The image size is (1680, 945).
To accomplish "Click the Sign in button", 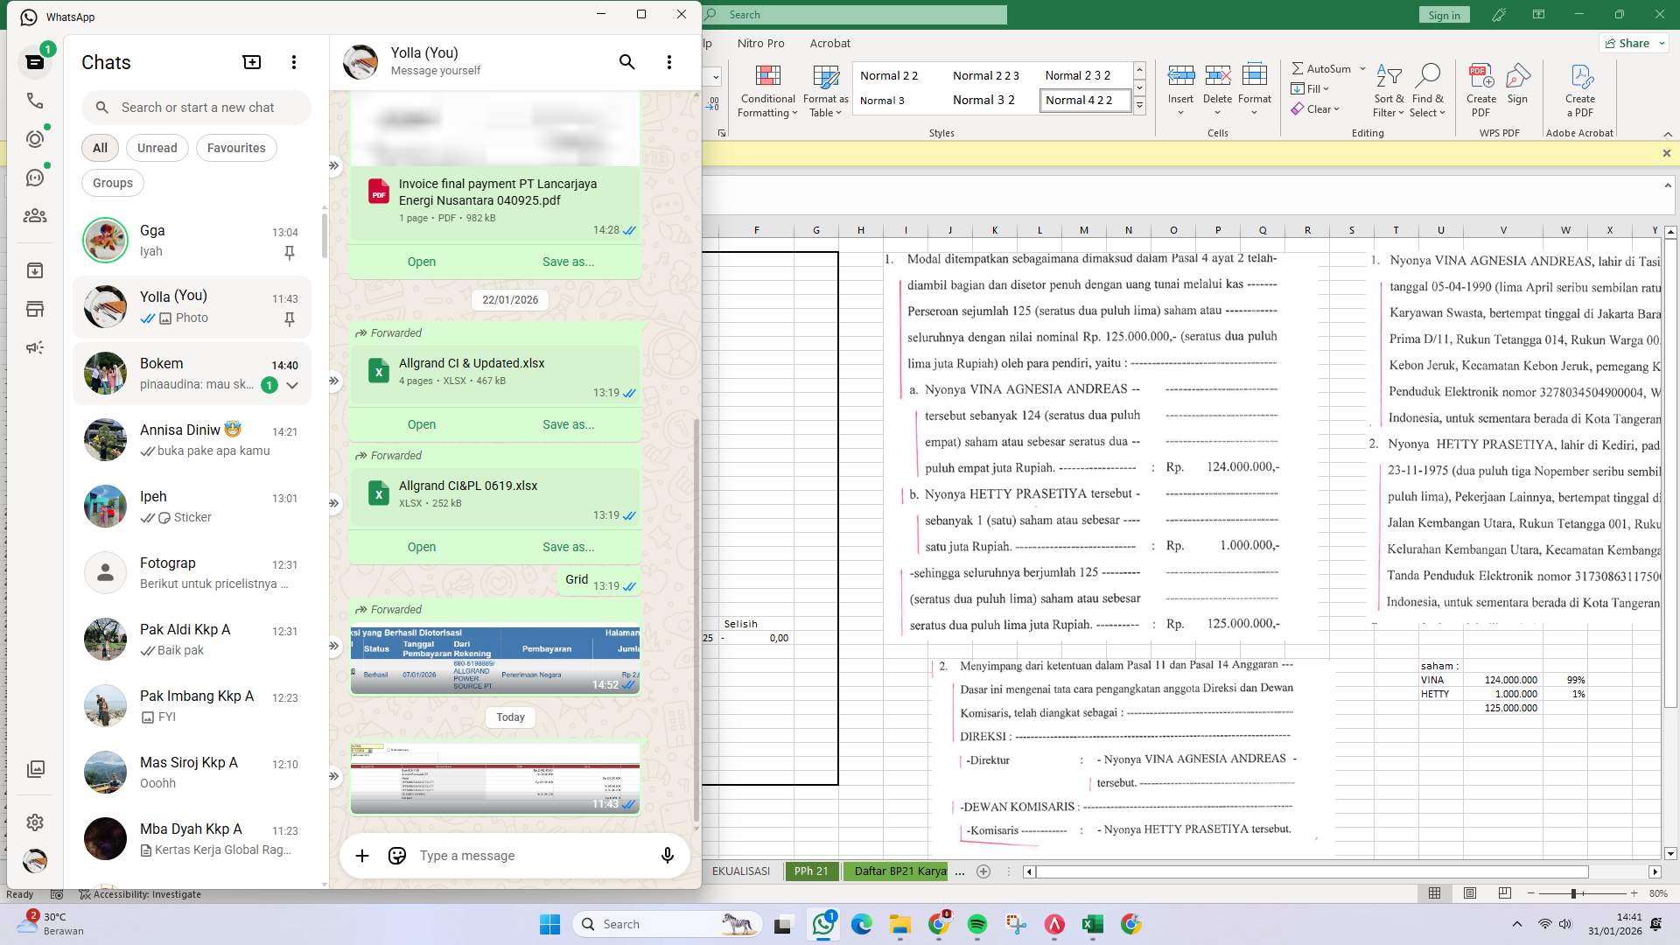I will pos(1444,14).
